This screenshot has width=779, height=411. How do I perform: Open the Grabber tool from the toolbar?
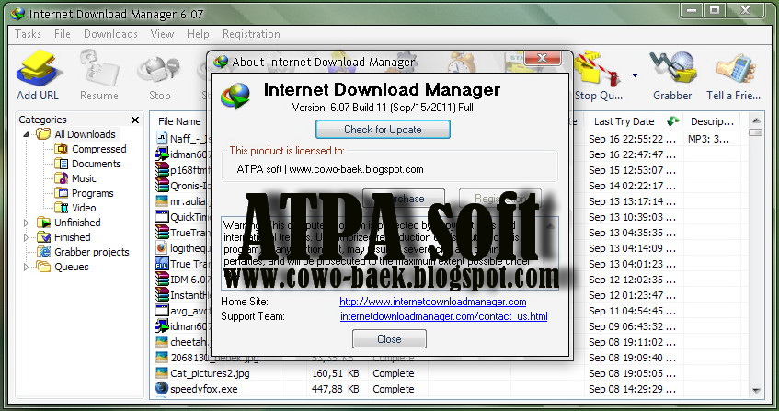click(672, 68)
